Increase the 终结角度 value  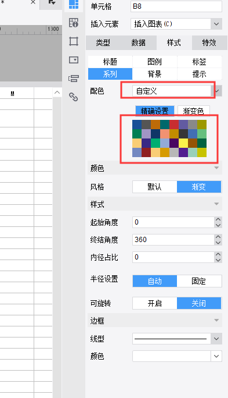[x=218, y=237]
